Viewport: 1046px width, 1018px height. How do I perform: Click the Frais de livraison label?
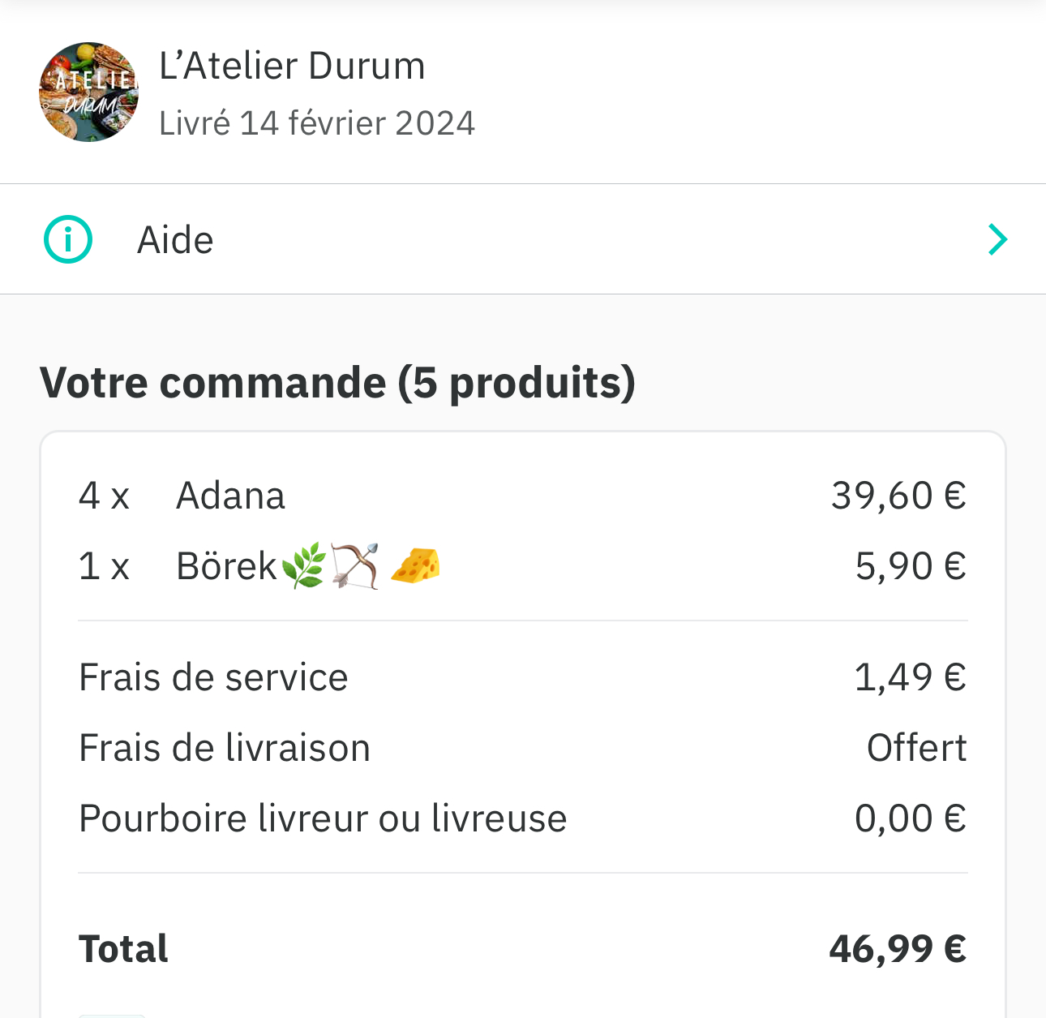point(225,748)
